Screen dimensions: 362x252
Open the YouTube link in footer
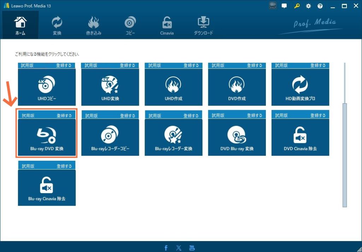pyautogui.click(x=192, y=248)
